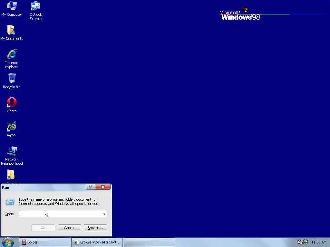The width and height of the screenshot is (330, 247).
Task: Click the 11:56 AM taskbar clock
Action: [319, 242]
